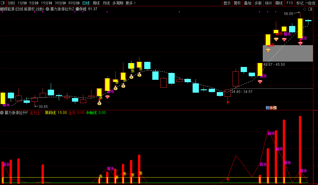The image size is (318, 185).
Task: Click the tallest red bar in lower panel
Action: pyautogui.click(x=300, y=150)
